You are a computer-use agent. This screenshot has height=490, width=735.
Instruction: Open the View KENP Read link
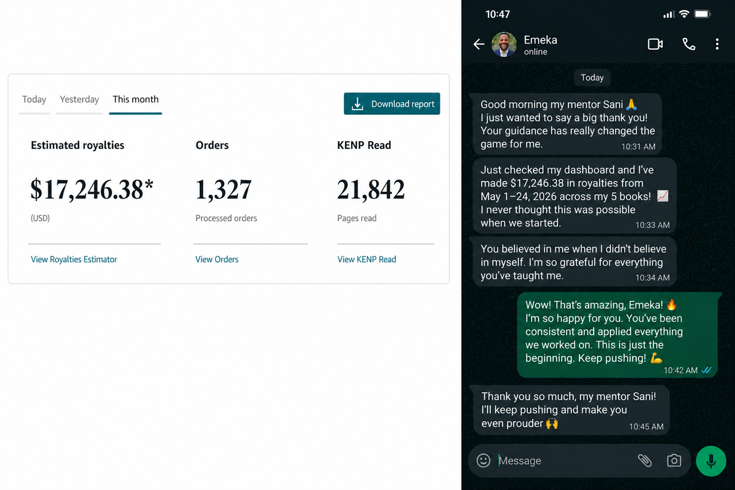367,260
